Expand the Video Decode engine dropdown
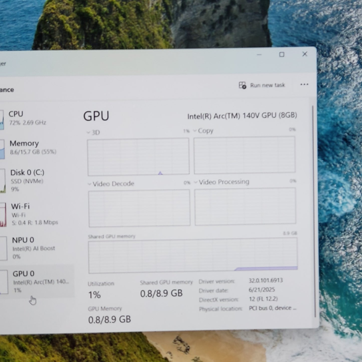The width and height of the screenshot is (362, 362). tap(90, 184)
